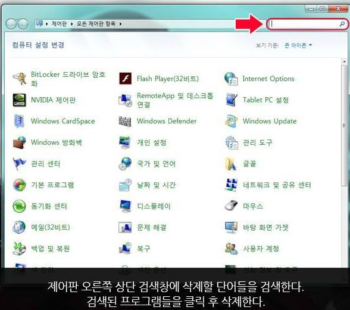Click the scrollbar up arrow
This screenshot has height=310, width=350.
click(344, 61)
